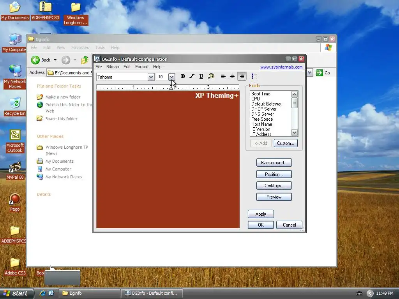Click Fields list scroll down arrow
Screen dimensions: 399x299
pos(295,133)
